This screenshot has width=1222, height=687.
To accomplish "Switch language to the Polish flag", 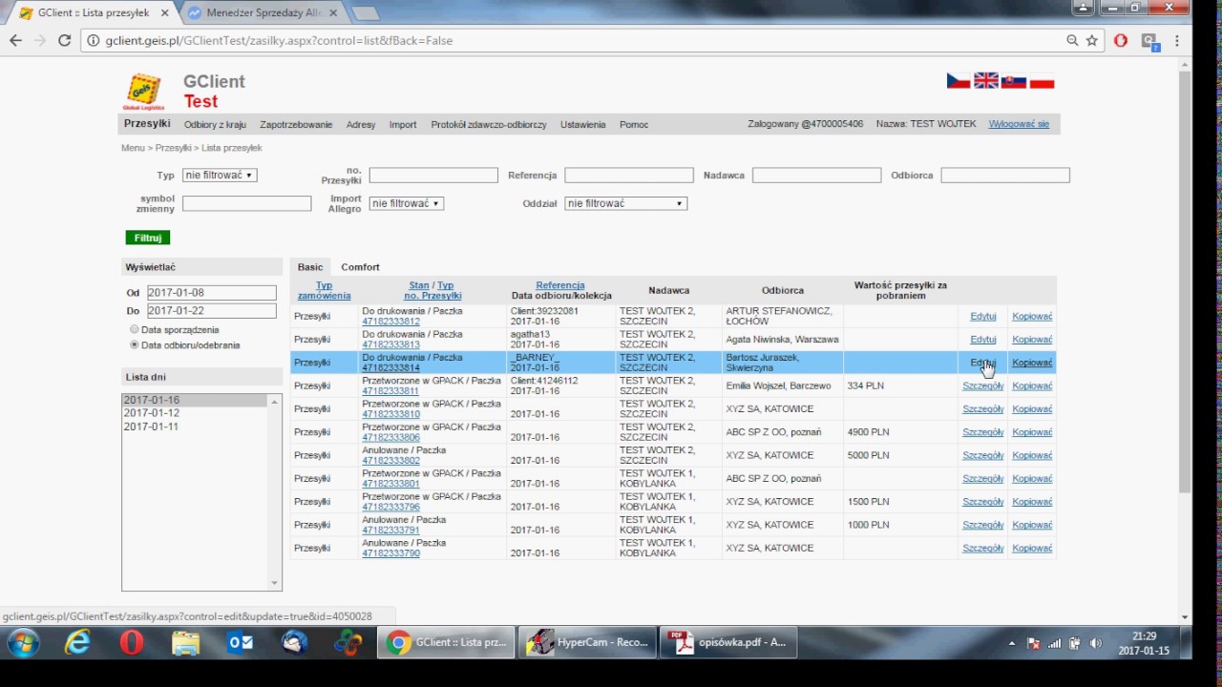I will (x=1043, y=82).
